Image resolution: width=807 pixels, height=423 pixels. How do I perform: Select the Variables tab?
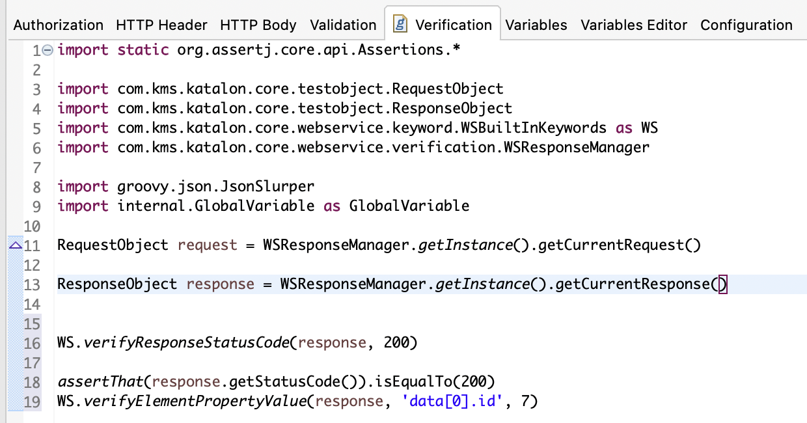(536, 25)
